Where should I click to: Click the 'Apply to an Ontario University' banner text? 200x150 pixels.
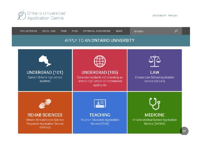(99, 41)
